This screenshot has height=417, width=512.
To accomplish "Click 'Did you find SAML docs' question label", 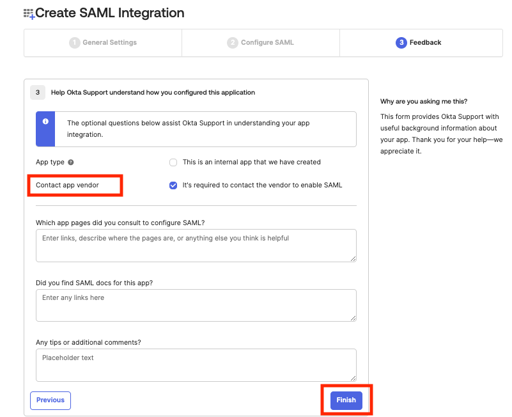I will [95, 283].
